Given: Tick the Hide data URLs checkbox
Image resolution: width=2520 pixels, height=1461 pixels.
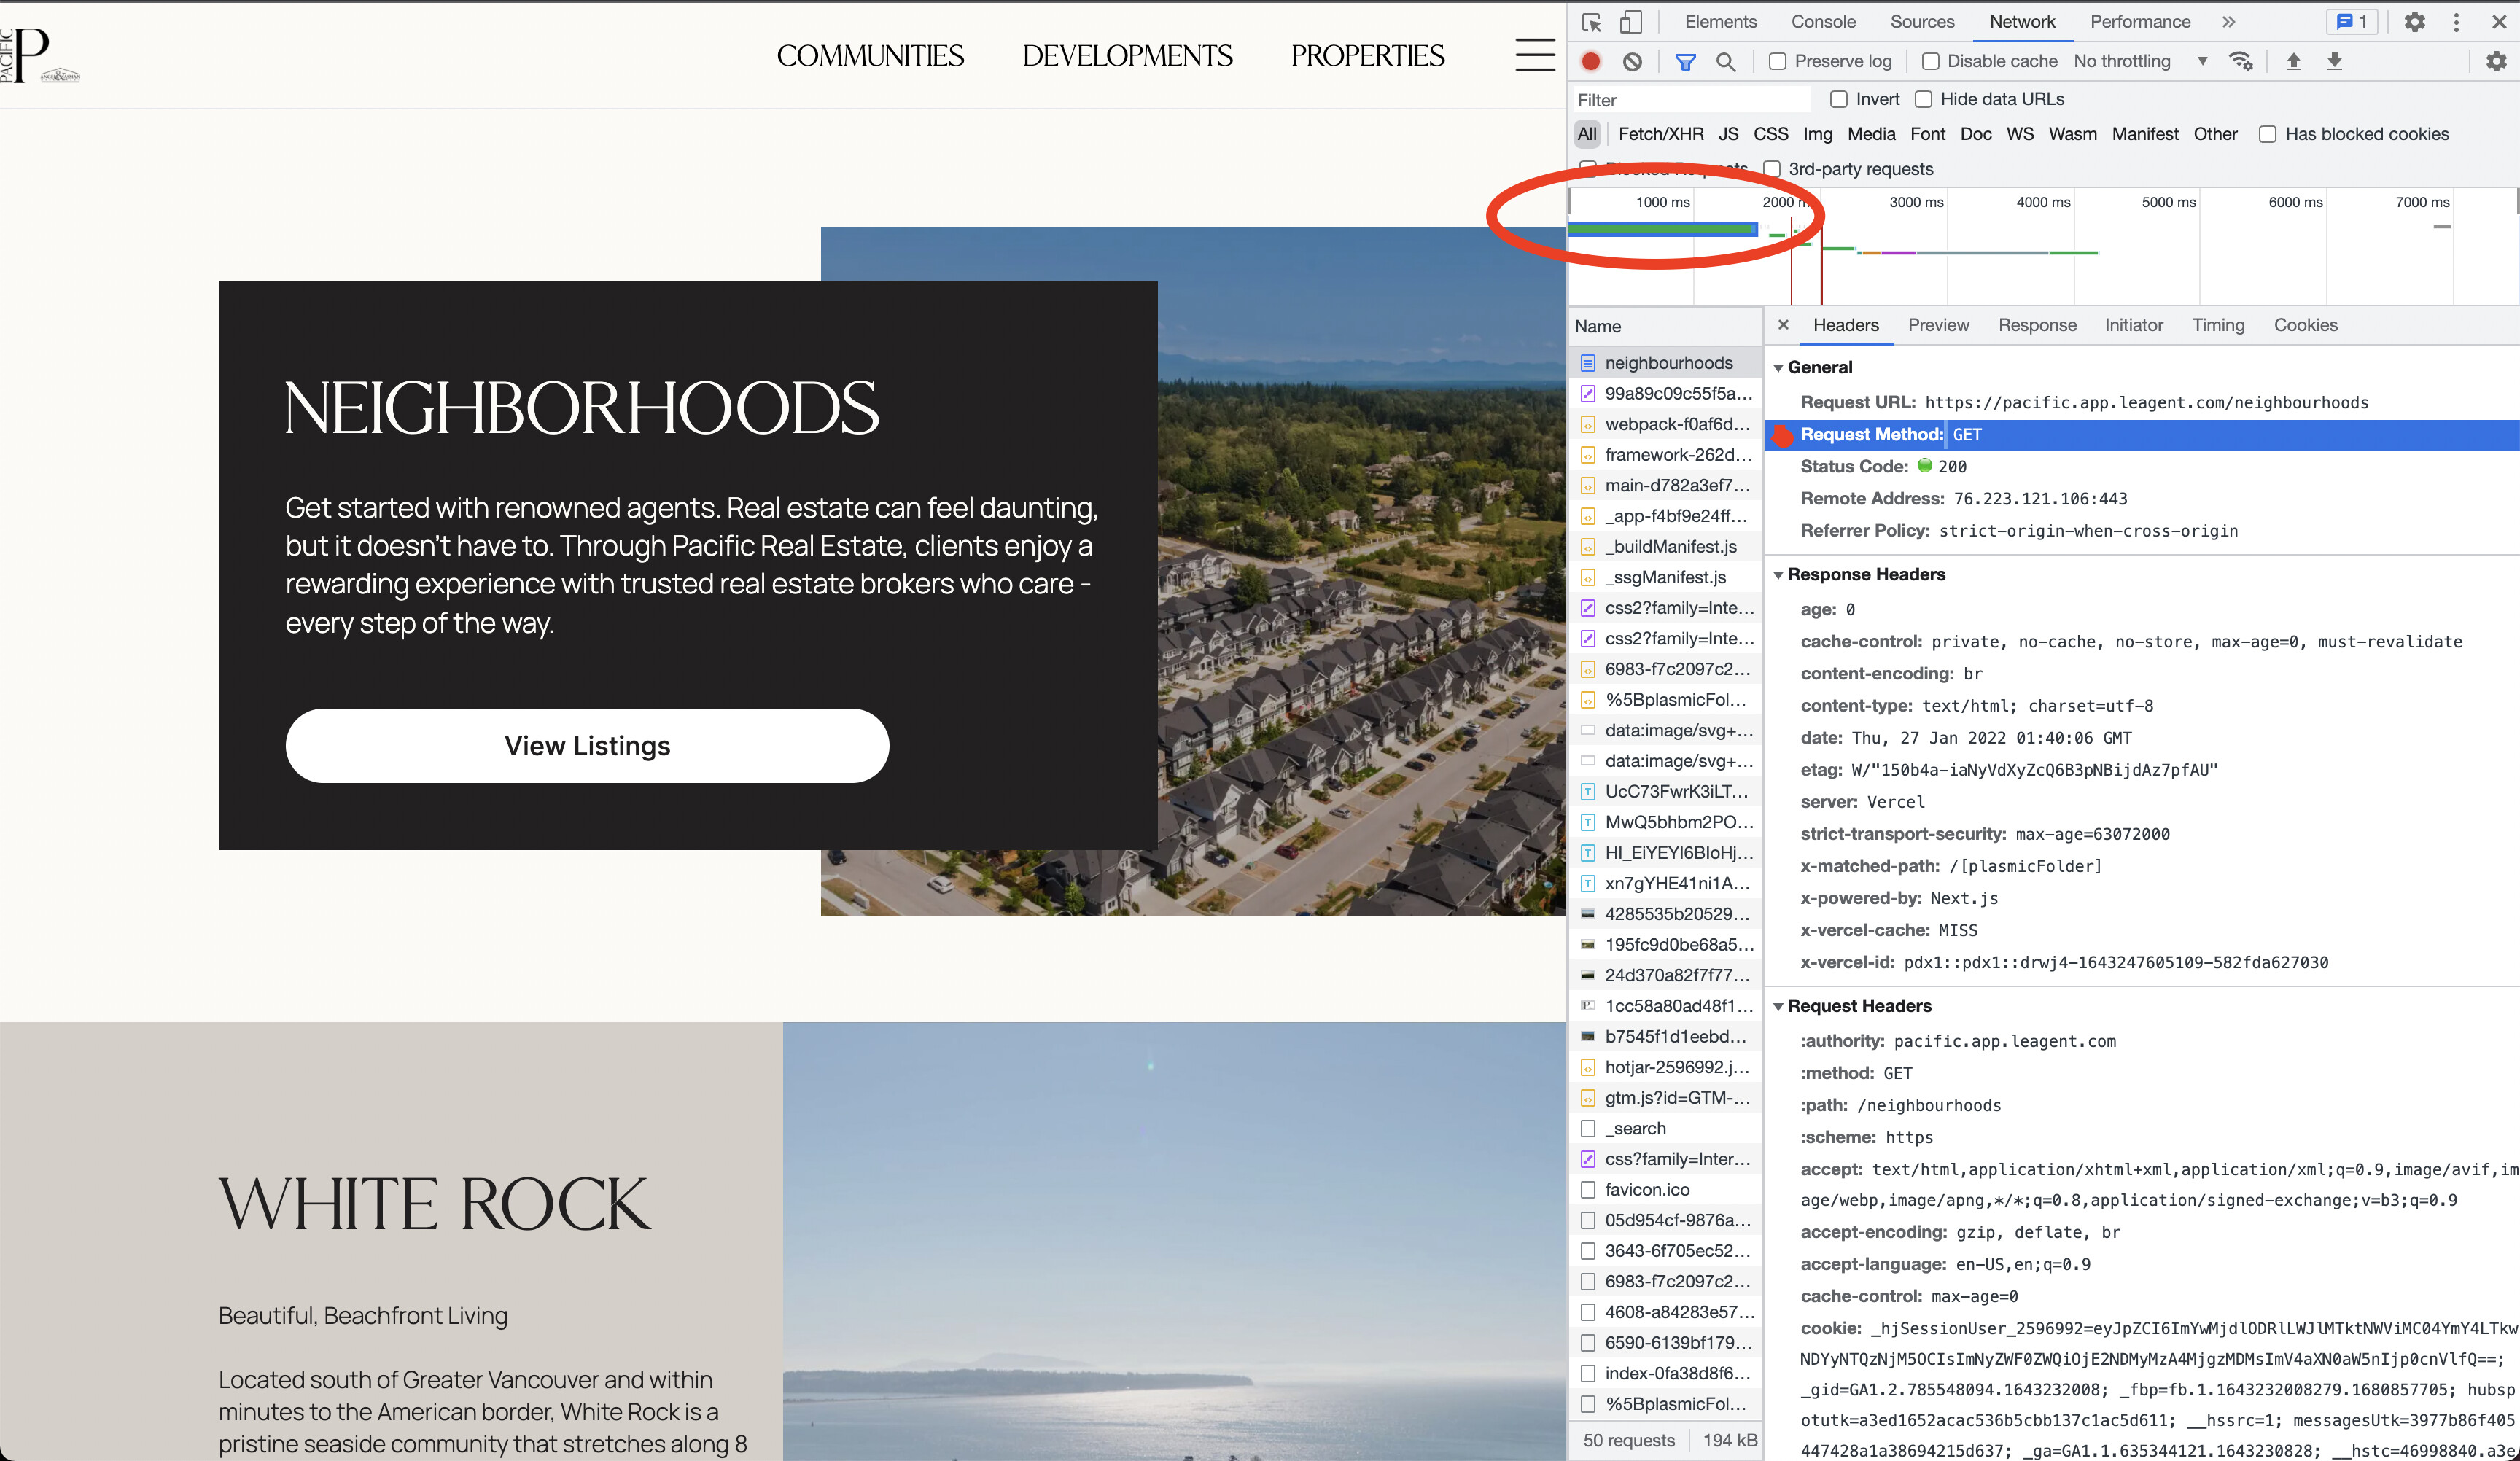Looking at the screenshot, I should pyautogui.click(x=1923, y=99).
